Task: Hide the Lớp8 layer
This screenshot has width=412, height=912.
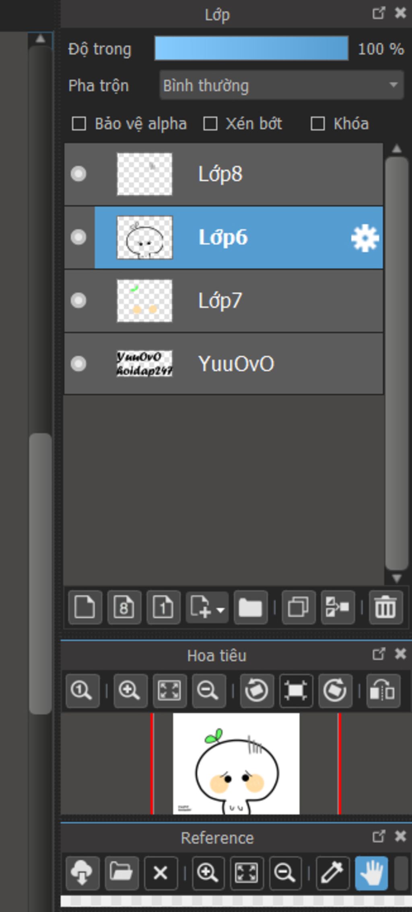Action: click(x=78, y=174)
